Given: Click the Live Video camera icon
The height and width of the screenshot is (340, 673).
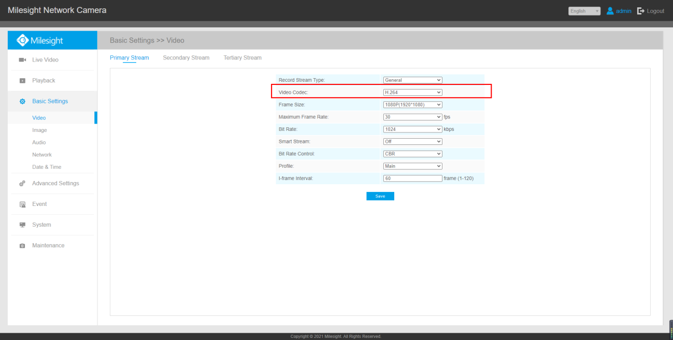Looking at the screenshot, I should pos(22,60).
